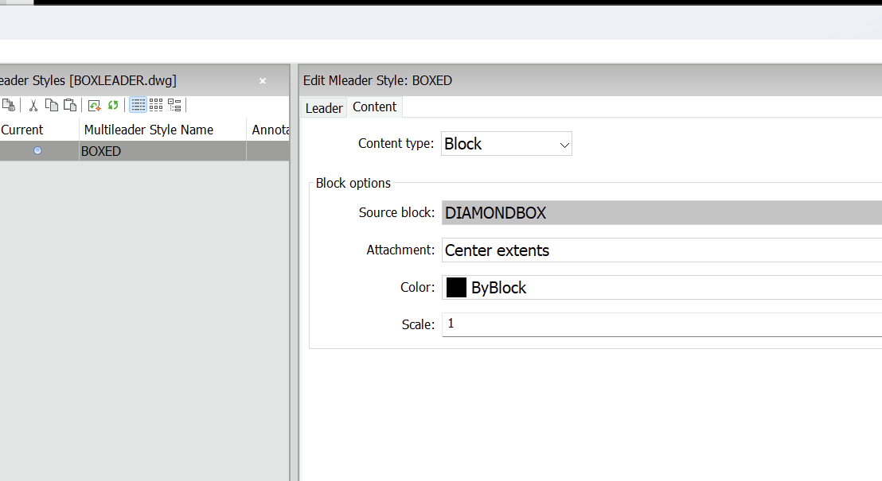
Task: Switch to detail list view icon
Action: tap(138, 105)
